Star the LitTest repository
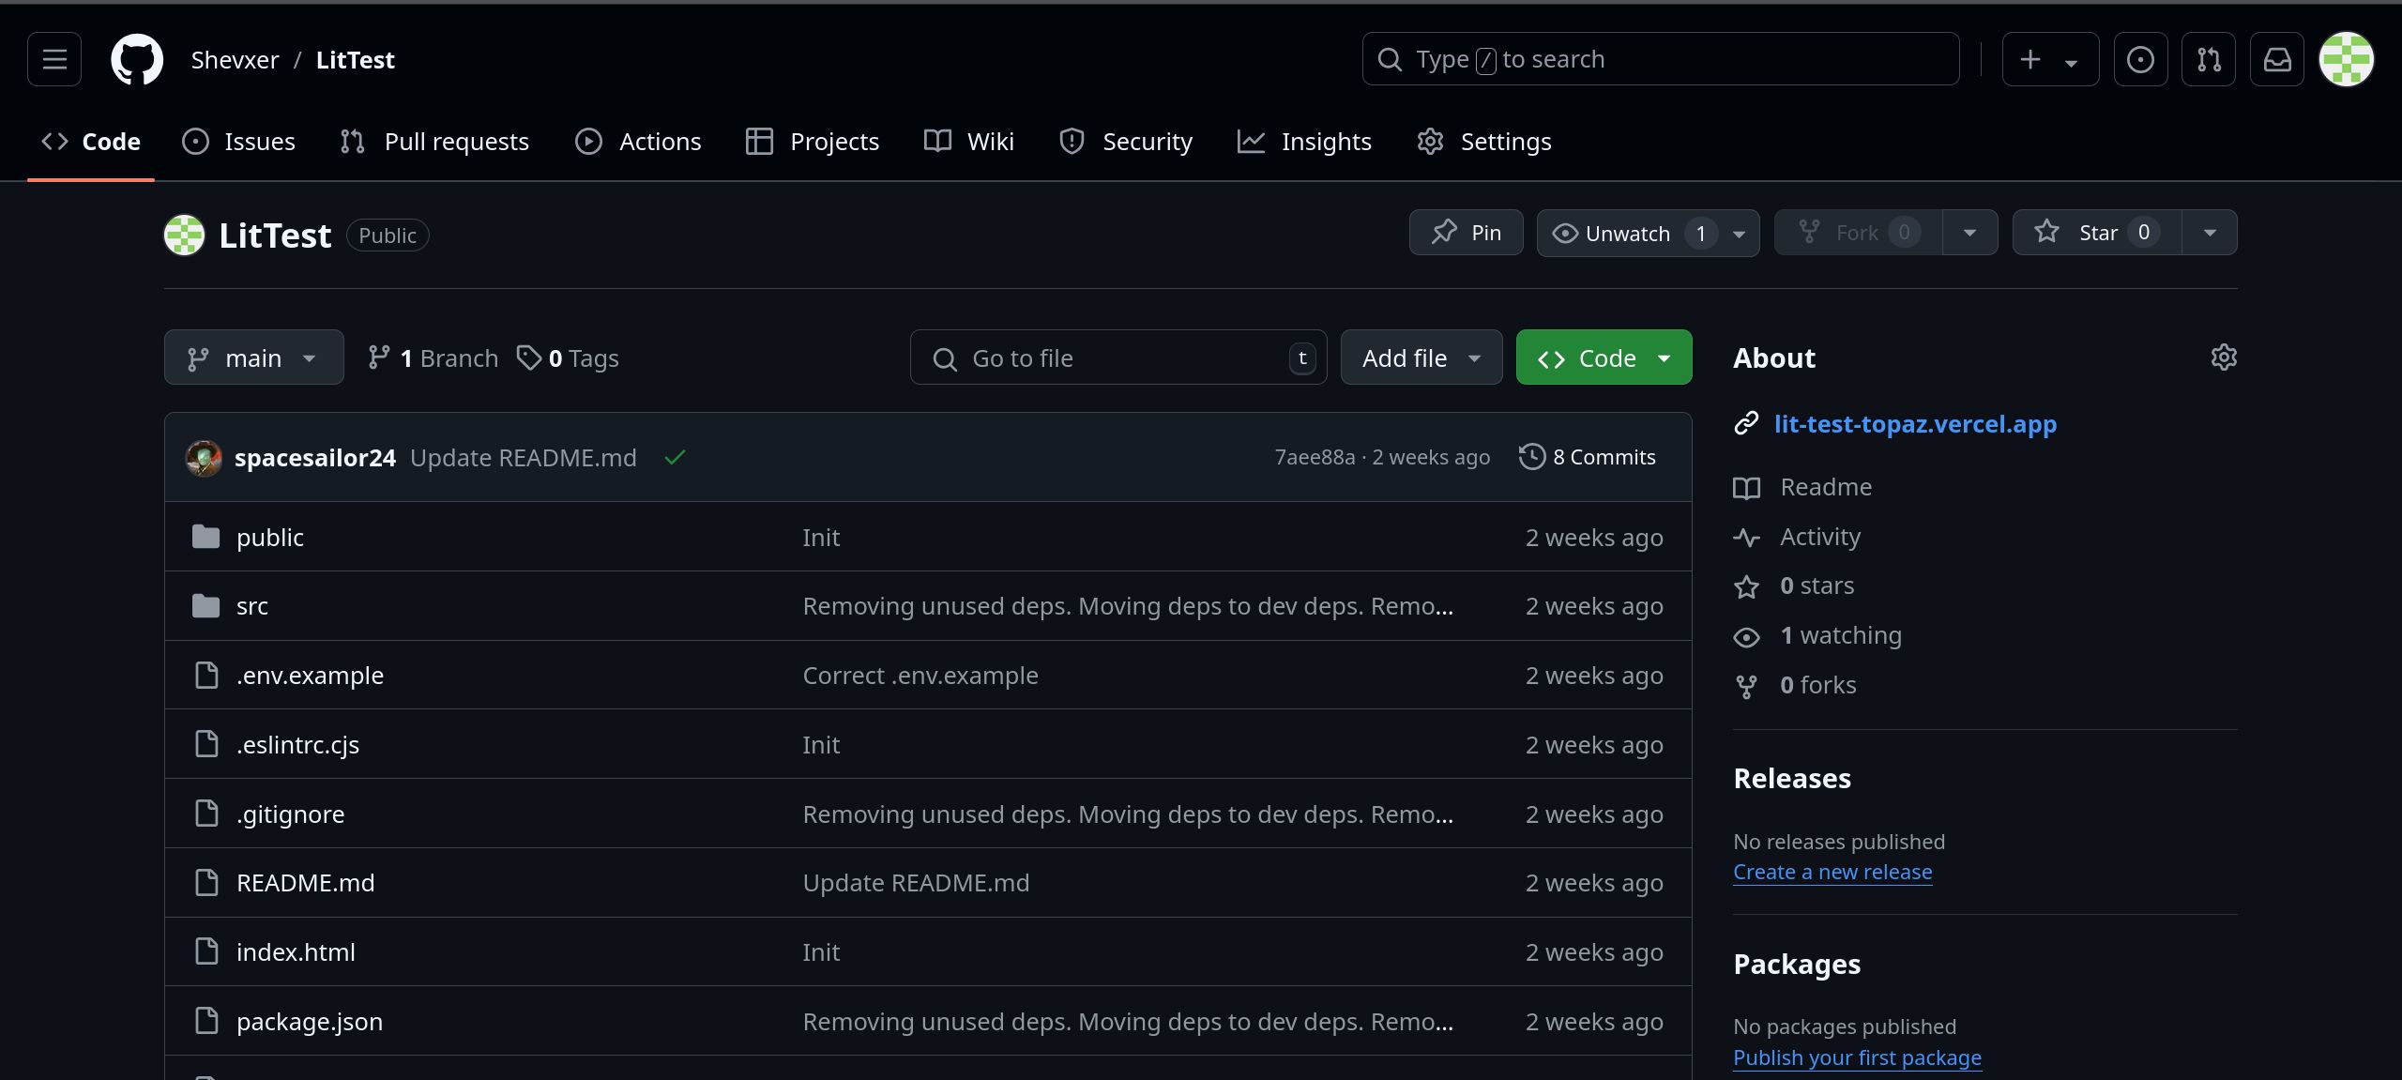Viewport: 2402px width, 1080px height. 2098,233
